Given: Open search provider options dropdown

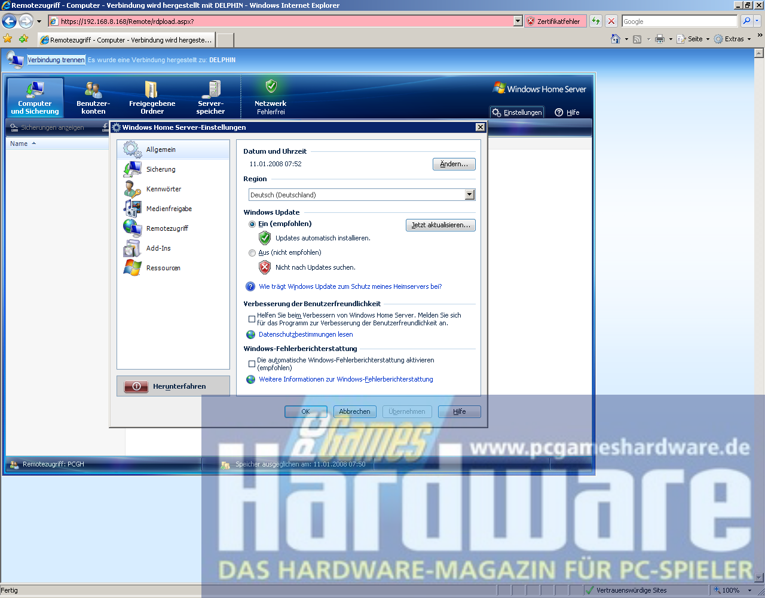Looking at the screenshot, I should point(757,21).
